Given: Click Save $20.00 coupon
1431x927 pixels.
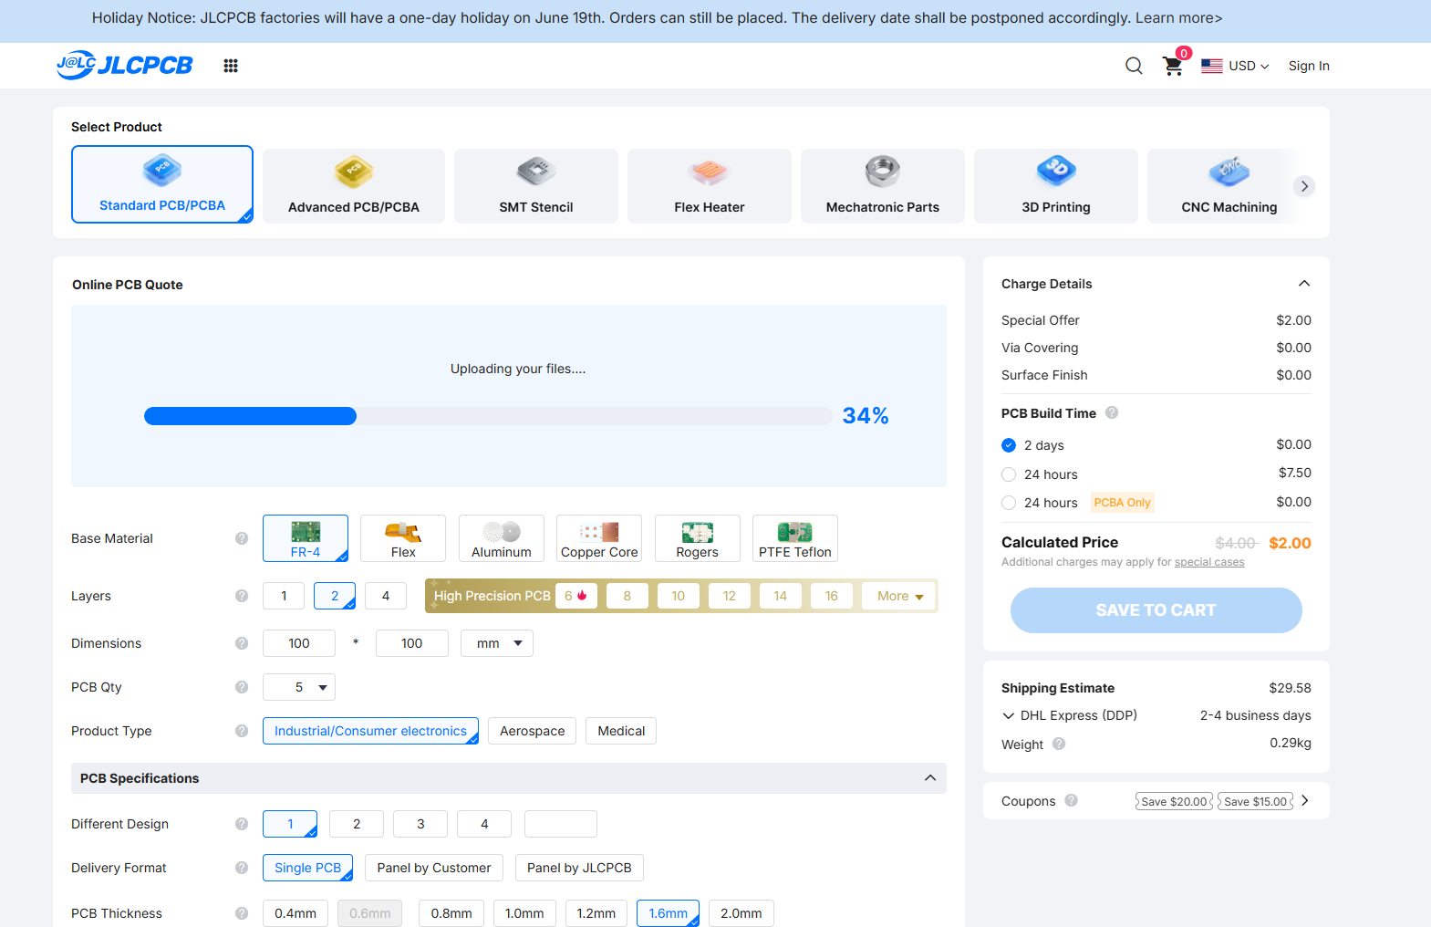Looking at the screenshot, I should (1175, 801).
